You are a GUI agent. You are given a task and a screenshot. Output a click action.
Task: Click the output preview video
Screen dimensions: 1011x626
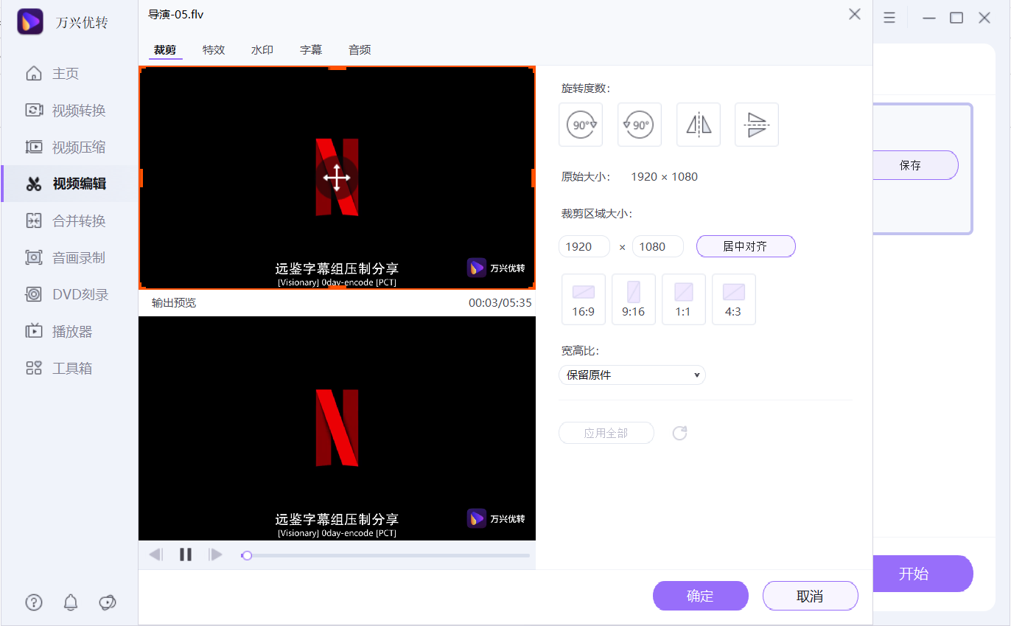click(337, 428)
